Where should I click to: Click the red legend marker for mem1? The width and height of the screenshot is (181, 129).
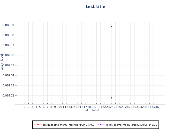coord(38,125)
